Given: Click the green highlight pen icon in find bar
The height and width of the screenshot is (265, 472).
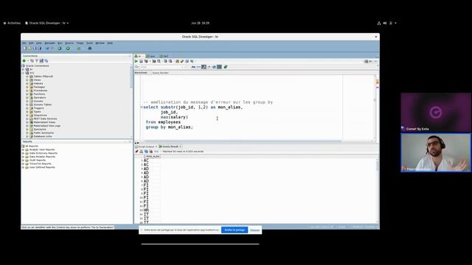Looking at the screenshot, I should pyautogui.click(x=226, y=67).
